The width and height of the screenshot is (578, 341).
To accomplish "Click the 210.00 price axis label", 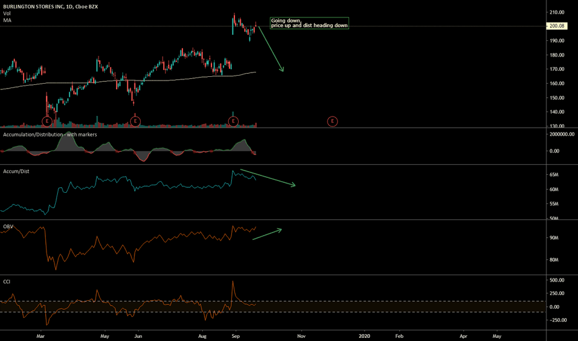I will 557,12.
